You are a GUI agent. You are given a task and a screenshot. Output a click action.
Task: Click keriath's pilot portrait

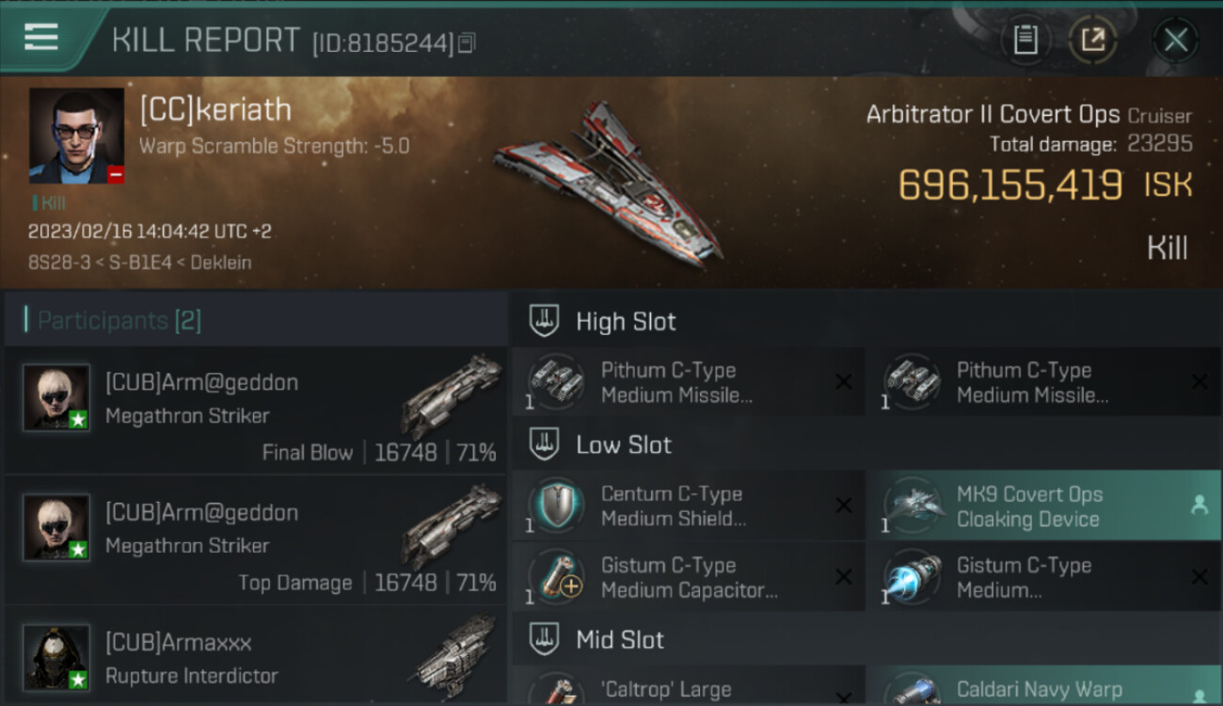click(x=76, y=136)
